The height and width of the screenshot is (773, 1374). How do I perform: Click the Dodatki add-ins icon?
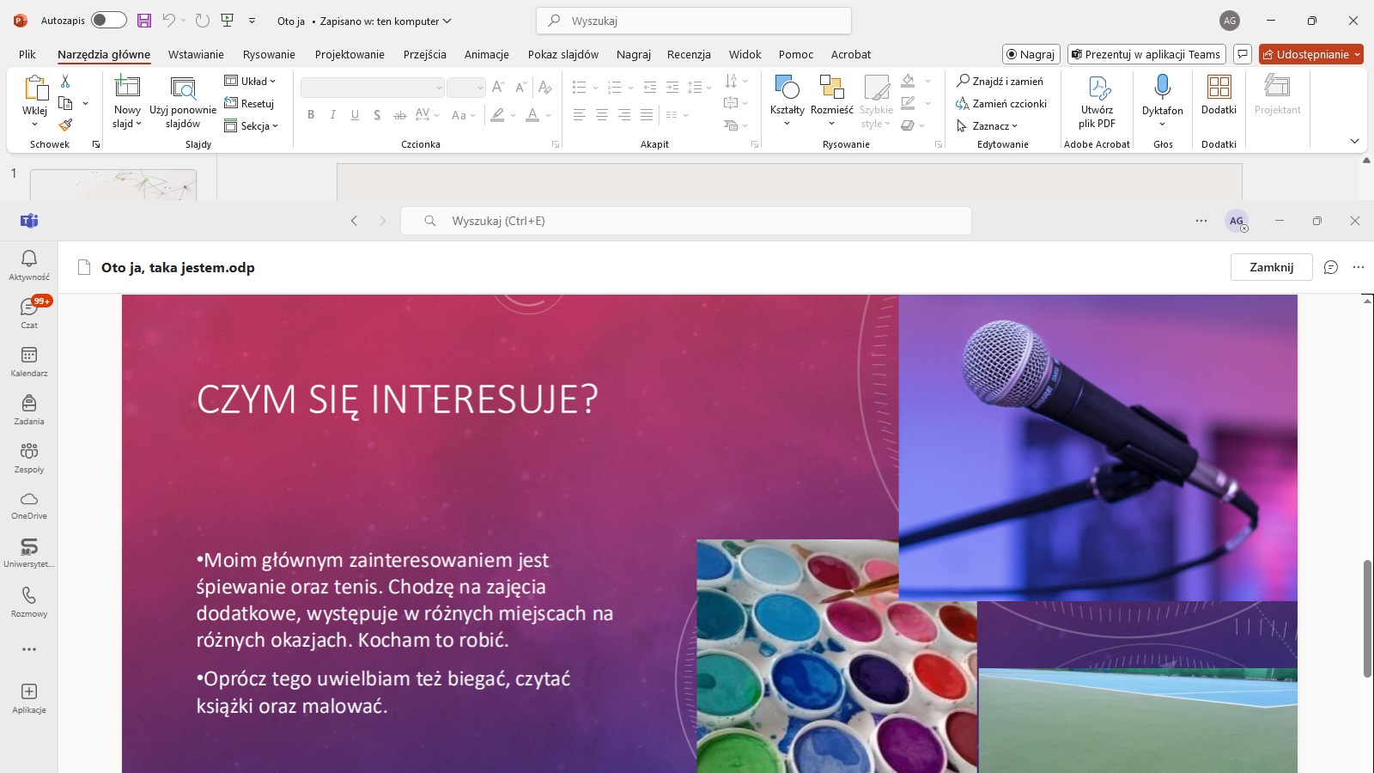1219,87
